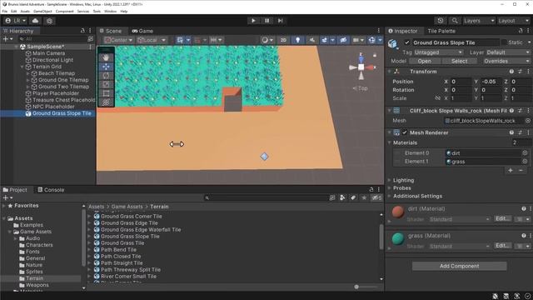The width and height of the screenshot is (533, 300).
Task: Toggle scene visibility eye icon
Action: 343,40
